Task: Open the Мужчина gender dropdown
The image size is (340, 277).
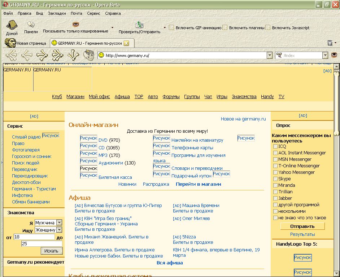Action: 59,223
